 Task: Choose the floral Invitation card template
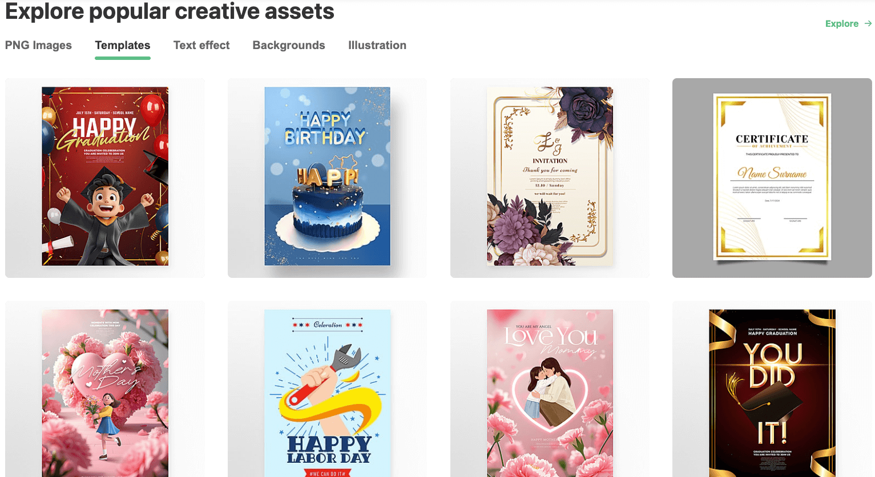[550, 176]
